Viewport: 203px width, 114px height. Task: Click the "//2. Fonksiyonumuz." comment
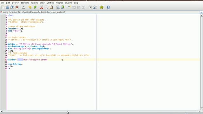click(x=18, y=53)
